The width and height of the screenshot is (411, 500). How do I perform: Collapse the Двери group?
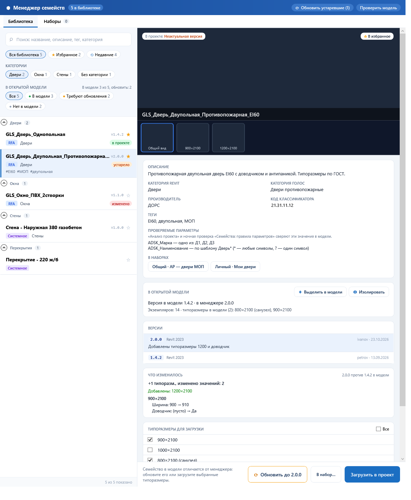click(4, 122)
